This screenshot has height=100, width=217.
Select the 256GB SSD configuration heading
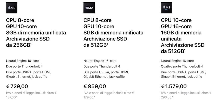point(36,32)
